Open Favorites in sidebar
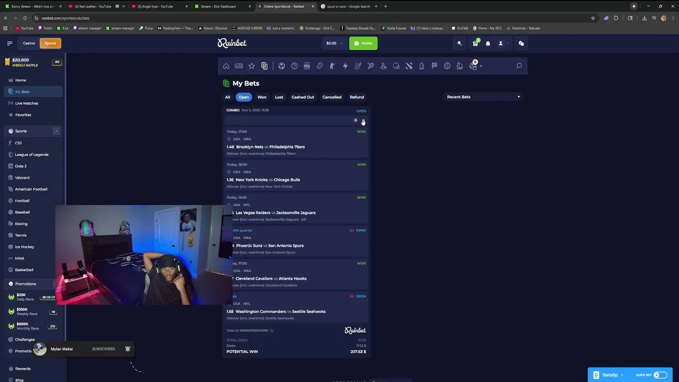The image size is (679, 382). tap(33, 115)
